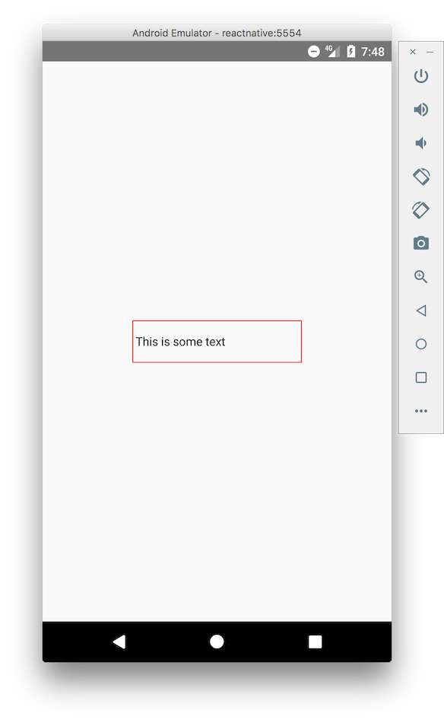Rotate the device left using first rotate icon

(x=421, y=177)
